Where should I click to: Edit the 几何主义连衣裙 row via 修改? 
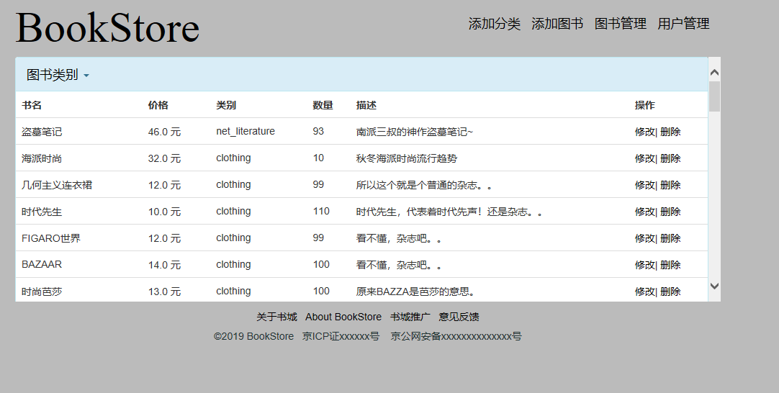pyautogui.click(x=645, y=185)
